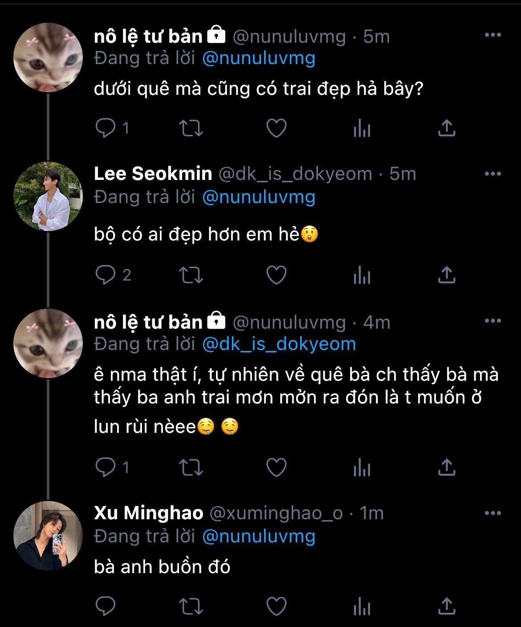Open more options for first tweet

pos(493,35)
